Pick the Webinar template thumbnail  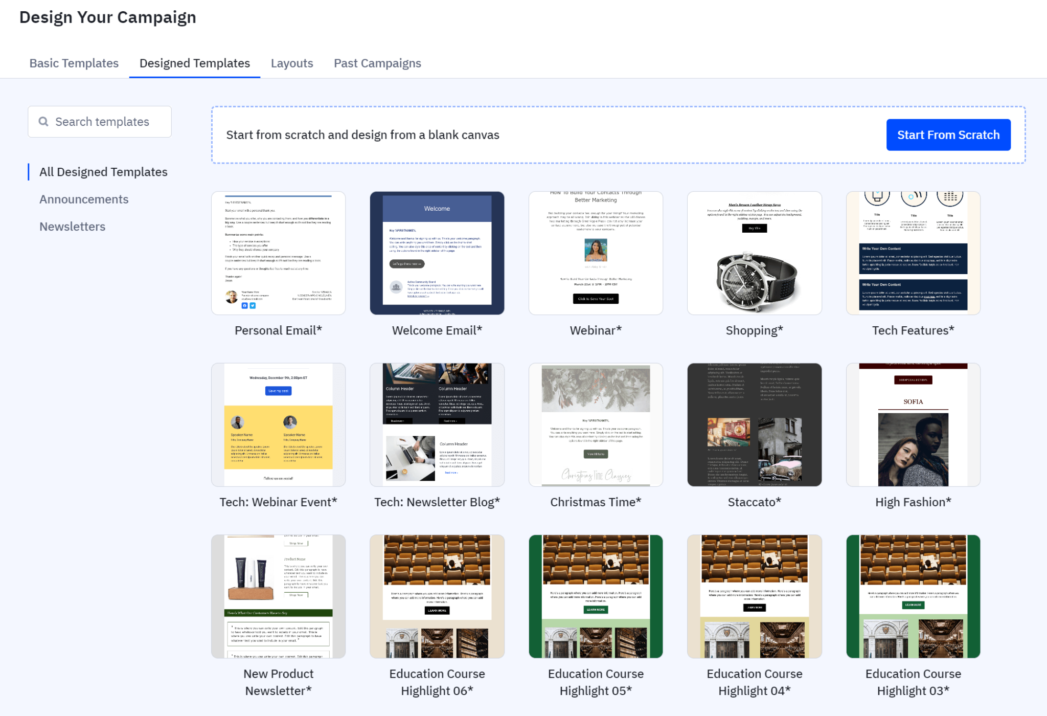(x=596, y=253)
